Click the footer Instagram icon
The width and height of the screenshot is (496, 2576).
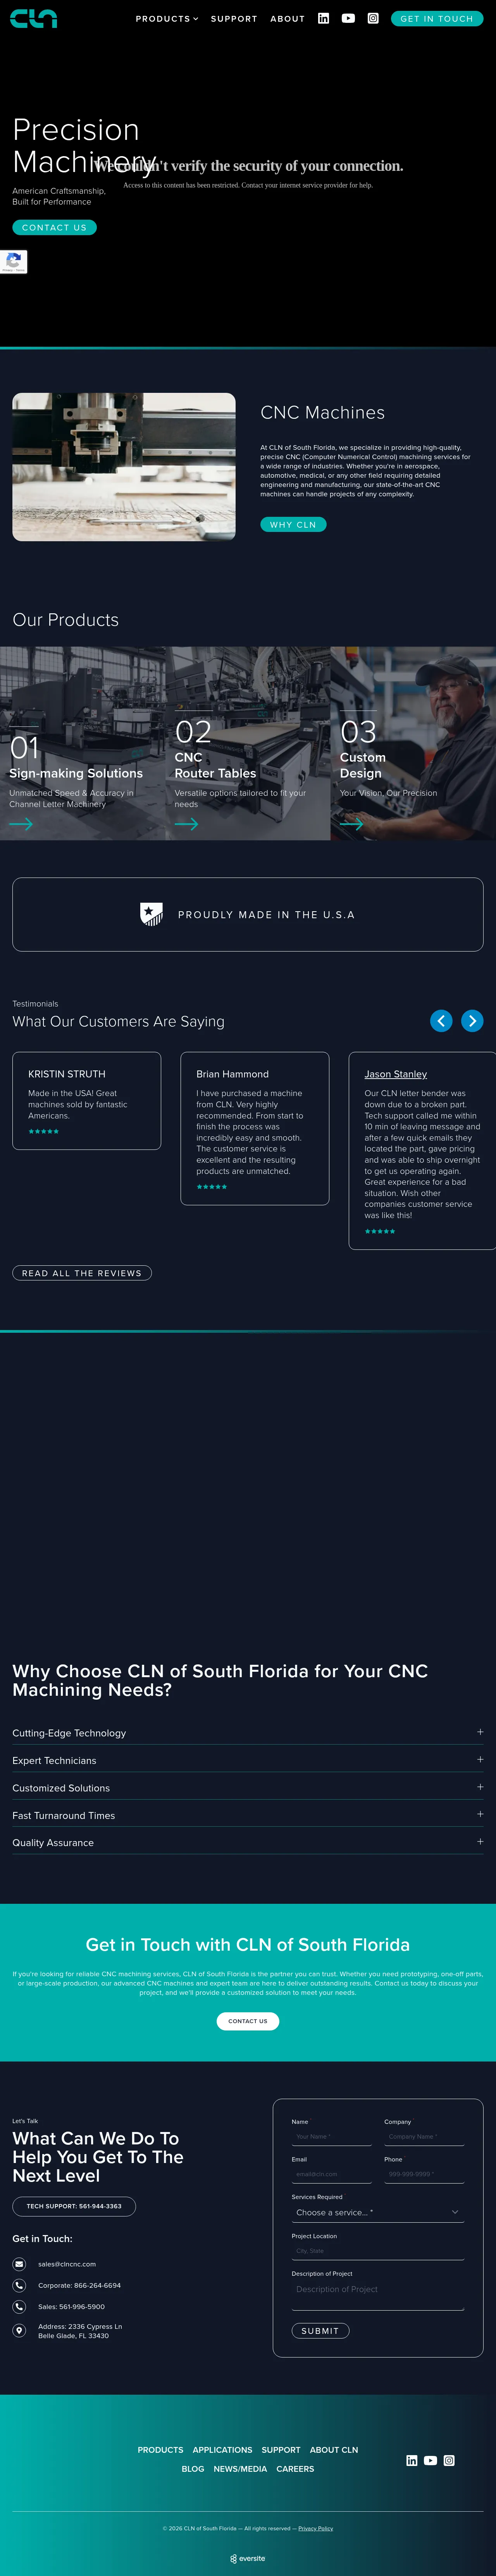[449, 2460]
